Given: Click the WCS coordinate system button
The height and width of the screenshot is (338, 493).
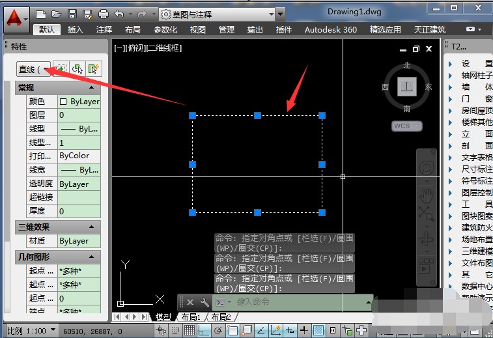Looking at the screenshot, I should pyautogui.click(x=406, y=126).
